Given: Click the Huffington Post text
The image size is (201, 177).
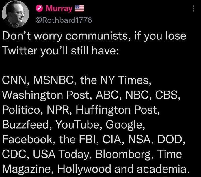Looking at the screenshot, I should [x=116, y=110].
